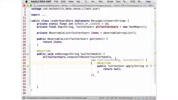Click the 26:41 caret position indicator

coord(102,98)
